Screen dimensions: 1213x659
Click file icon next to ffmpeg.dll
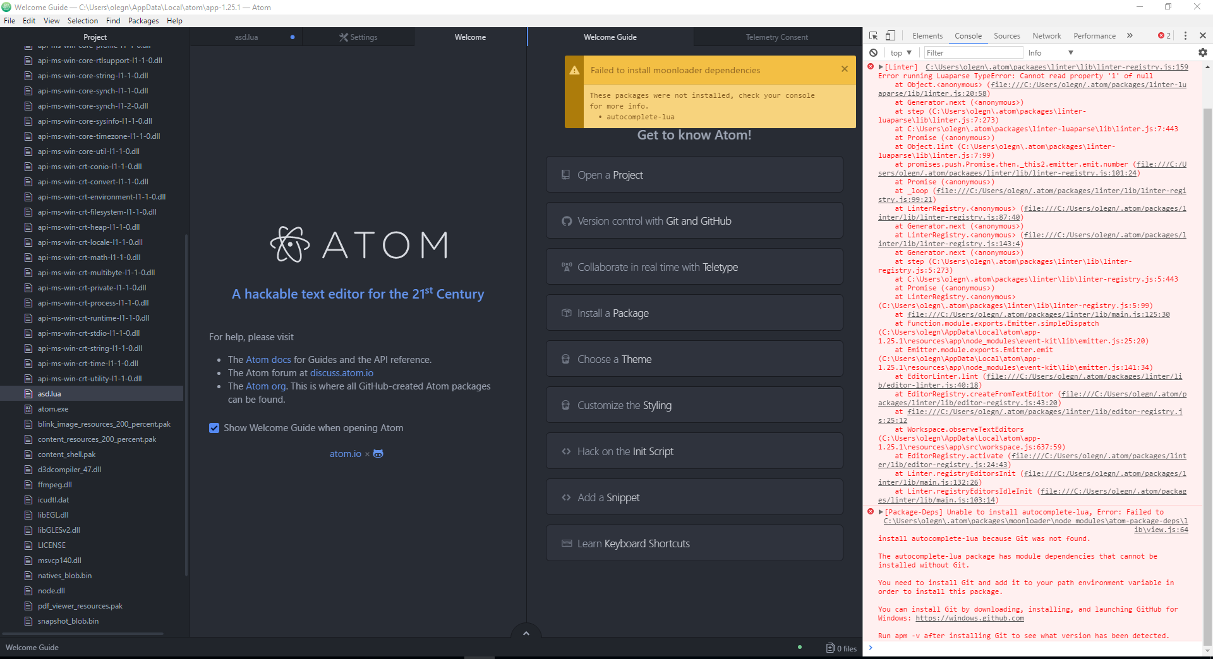point(28,485)
